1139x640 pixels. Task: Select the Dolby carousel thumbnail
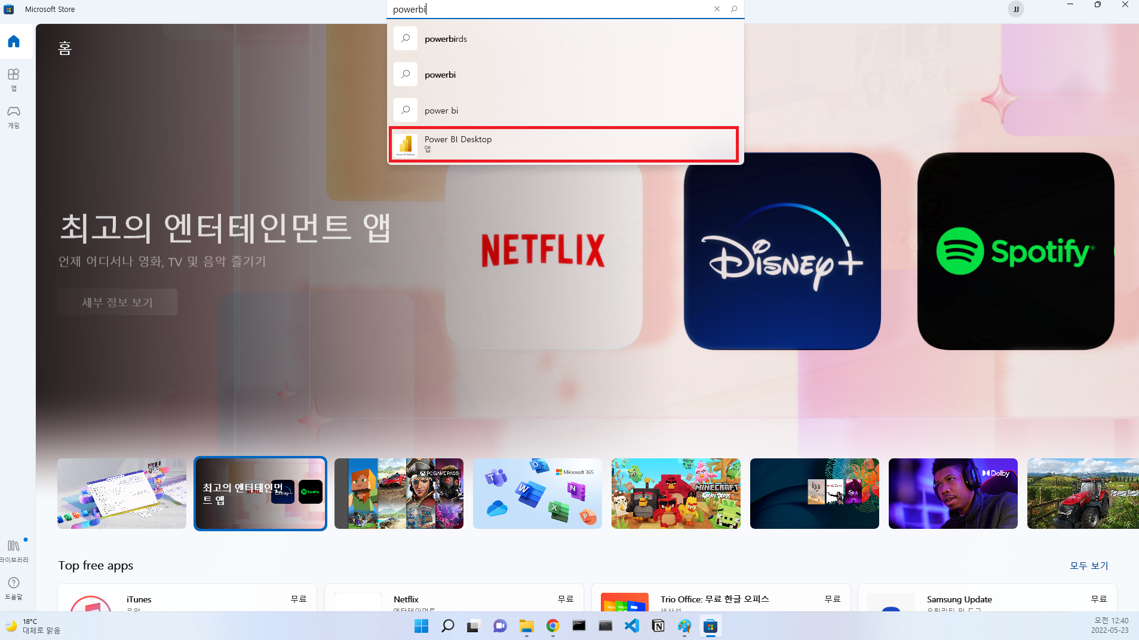953,494
